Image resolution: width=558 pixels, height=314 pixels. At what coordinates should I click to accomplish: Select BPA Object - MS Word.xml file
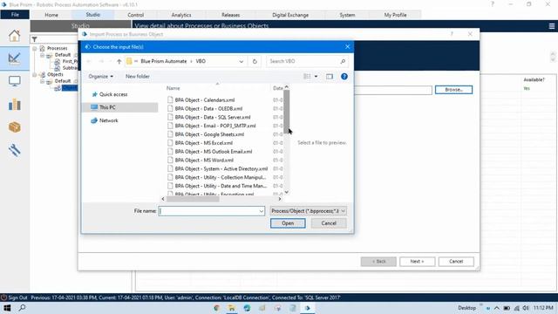pyautogui.click(x=204, y=160)
